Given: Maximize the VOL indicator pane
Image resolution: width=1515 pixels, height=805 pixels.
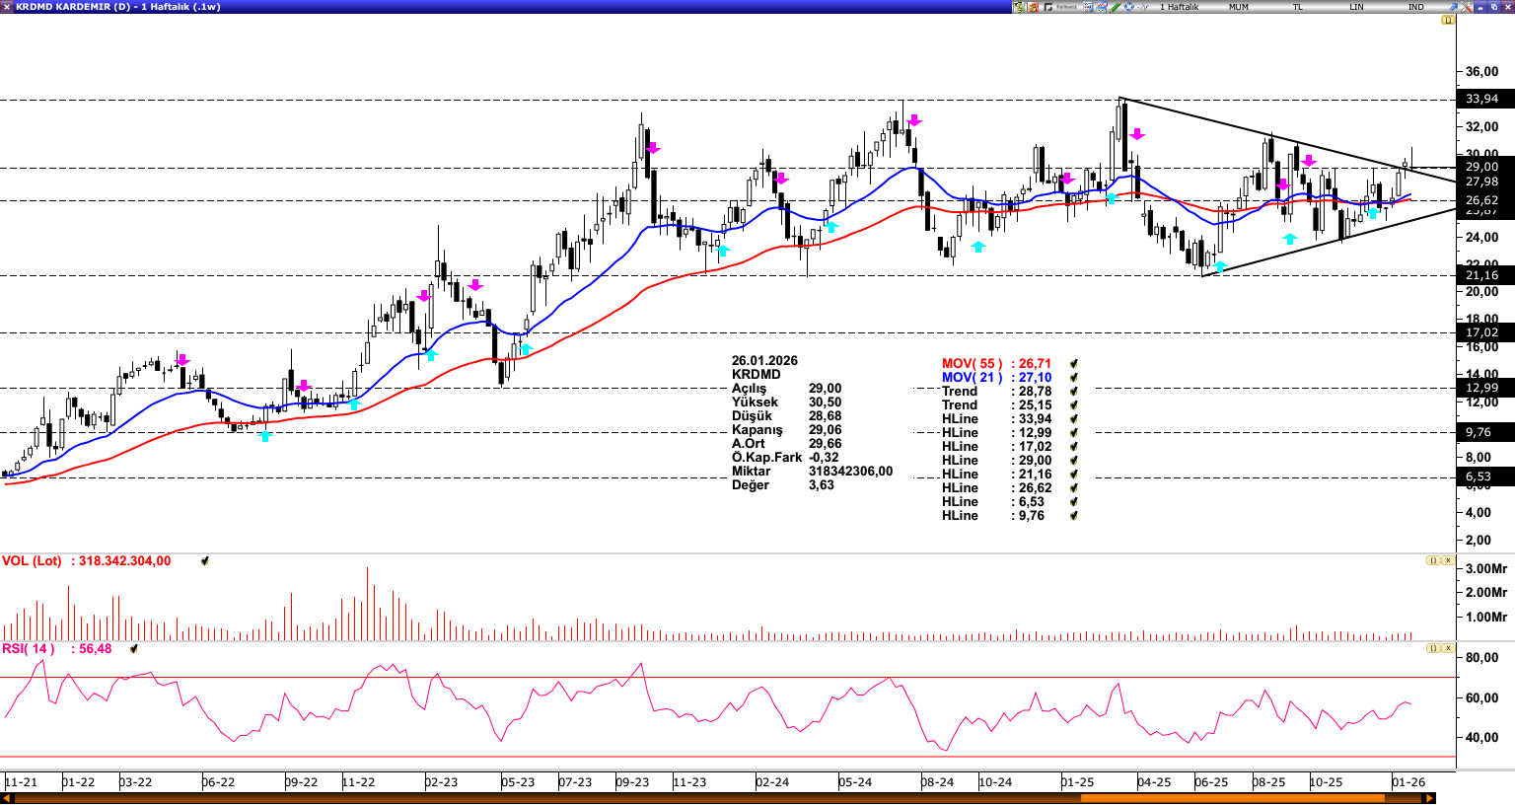Looking at the screenshot, I should click(1433, 560).
